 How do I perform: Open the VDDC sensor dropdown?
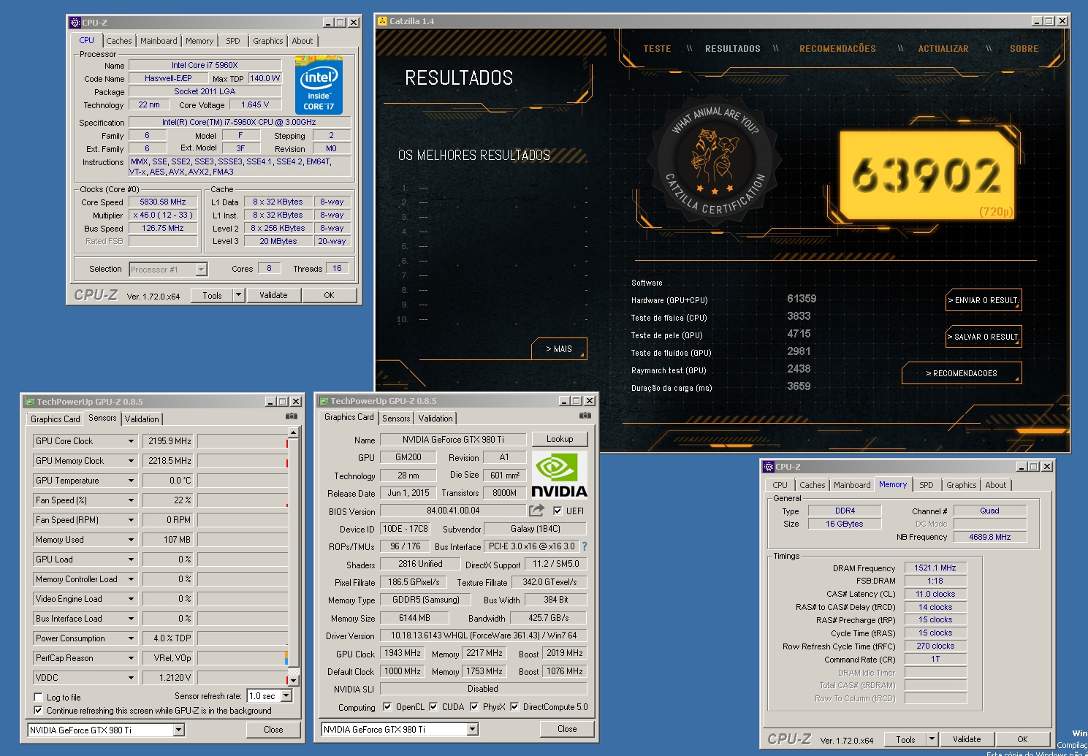click(x=131, y=678)
